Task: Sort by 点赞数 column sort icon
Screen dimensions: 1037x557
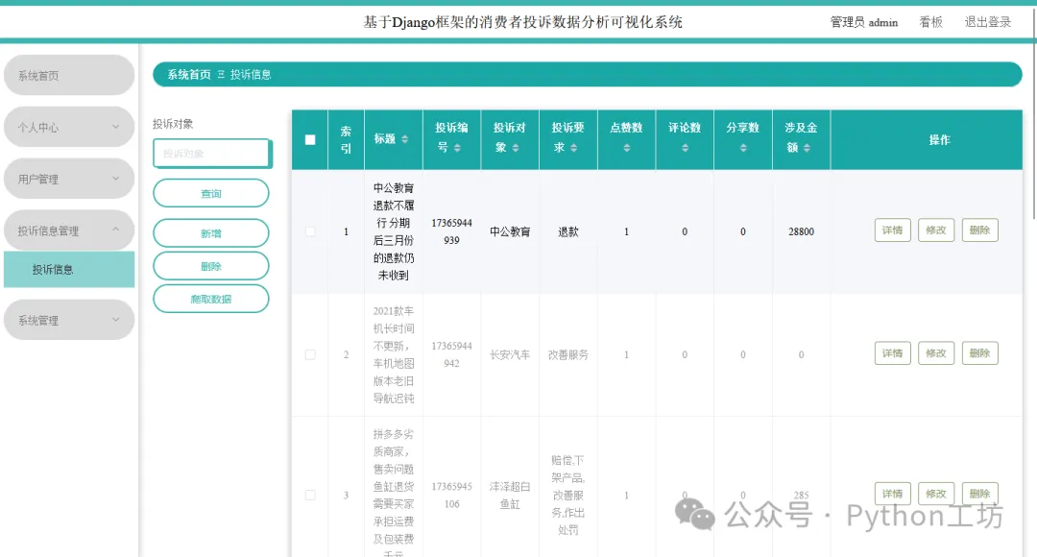Action: 626,148
